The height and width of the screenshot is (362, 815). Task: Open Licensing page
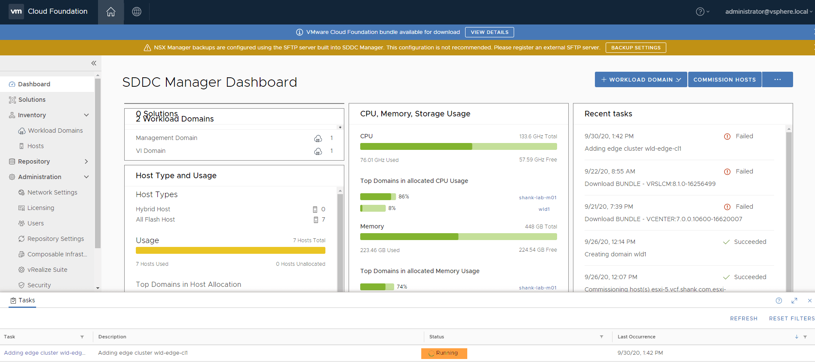coord(41,208)
